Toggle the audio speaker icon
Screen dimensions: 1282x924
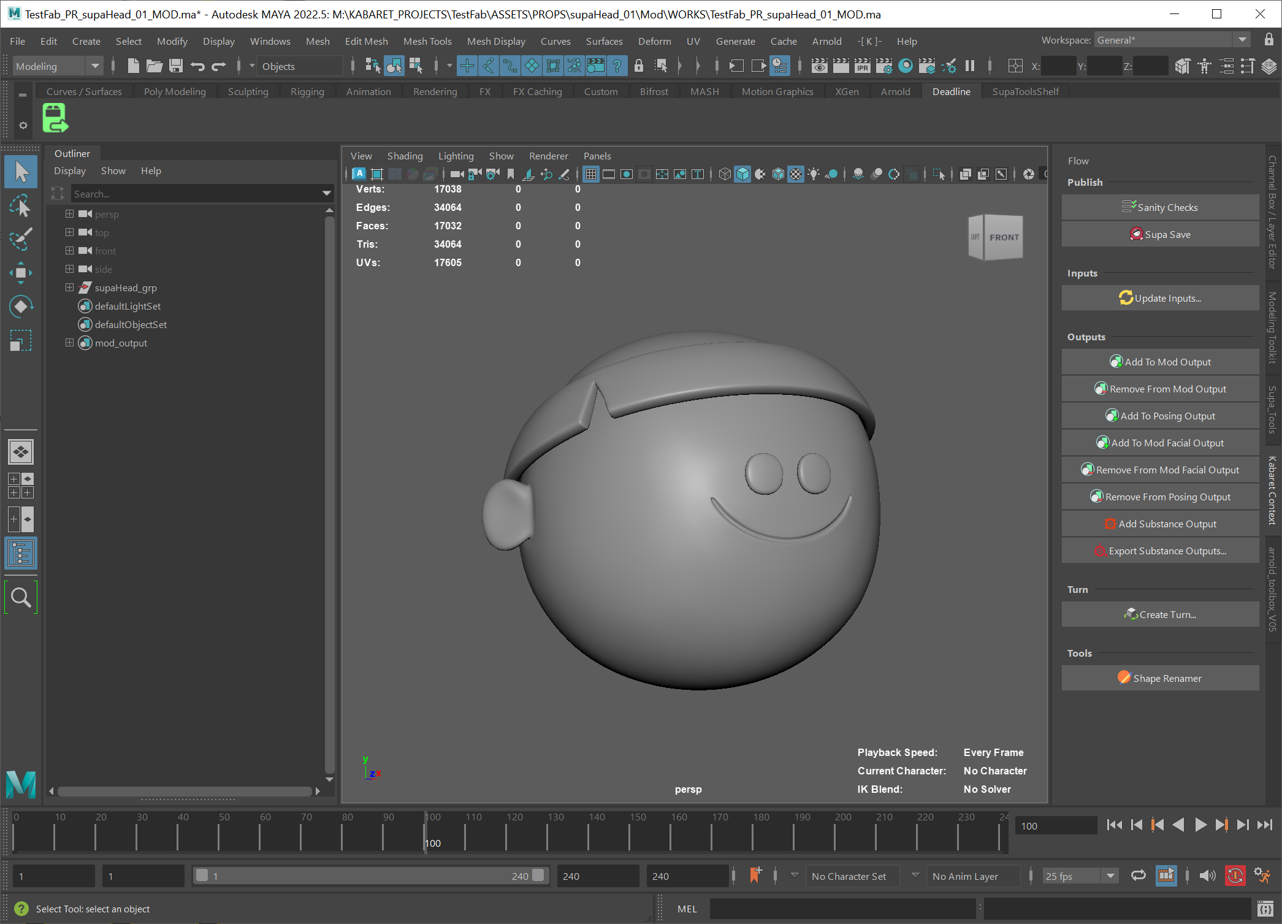(1207, 876)
